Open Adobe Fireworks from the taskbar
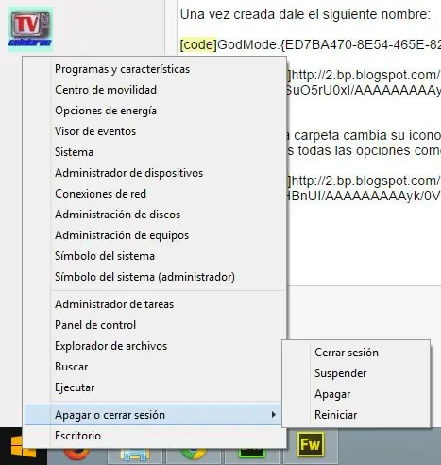 click(x=310, y=444)
